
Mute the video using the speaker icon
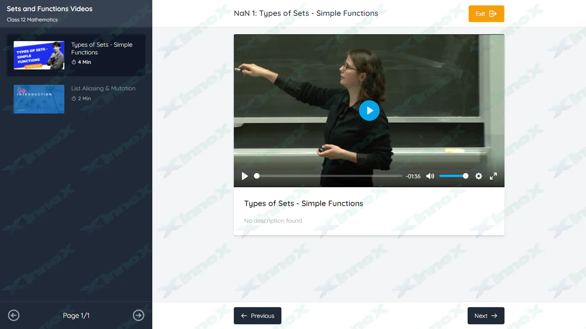coord(430,176)
